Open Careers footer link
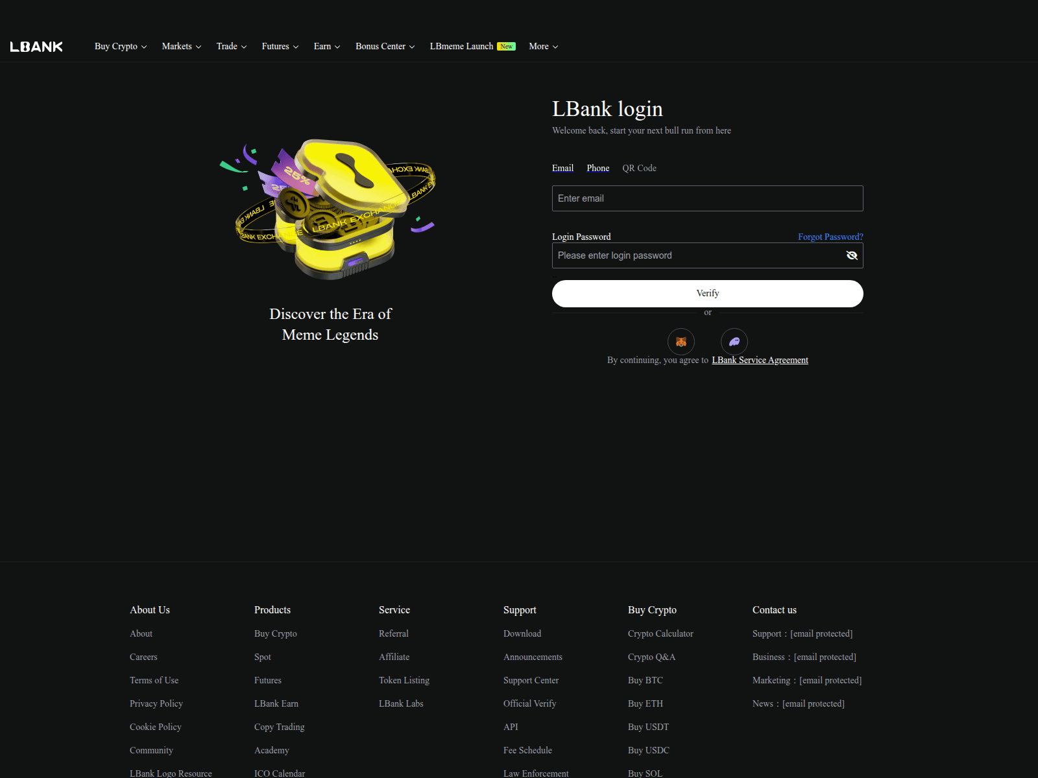Viewport: 1038px width, 778px height. [143, 657]
